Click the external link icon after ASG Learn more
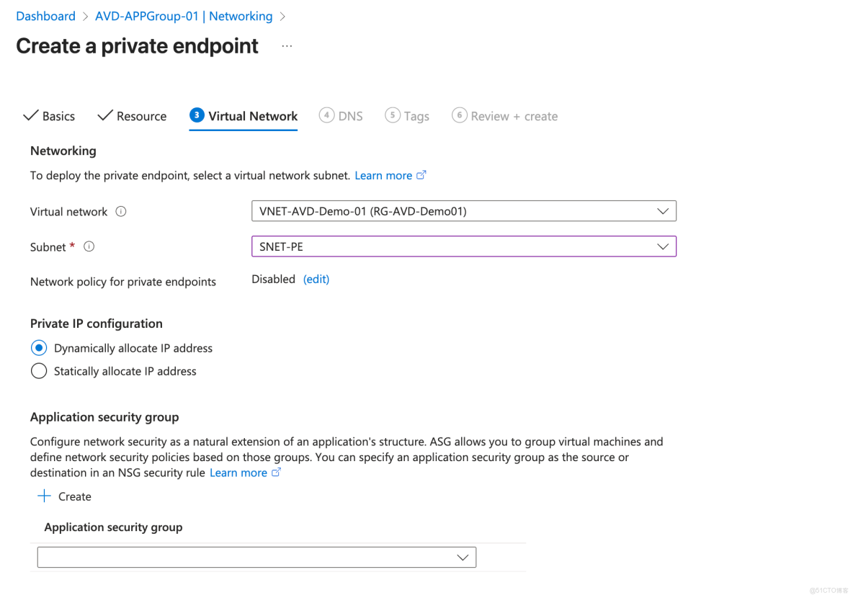This screenshot has height=598, width=853. click(x=277, y=472)
